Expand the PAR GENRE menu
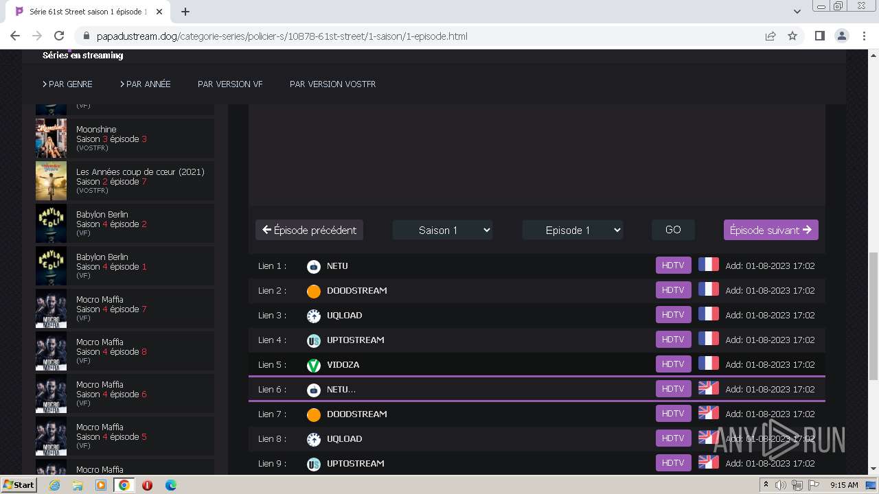This screenshot has height=494, width=879. click(x=67, y=84)
